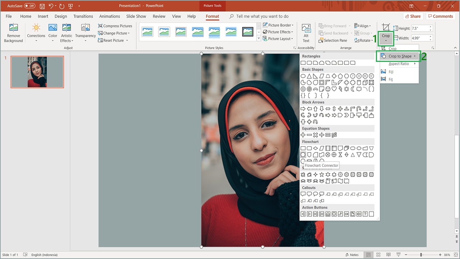
Task: Open the Selection Pane
Action: 333,41
